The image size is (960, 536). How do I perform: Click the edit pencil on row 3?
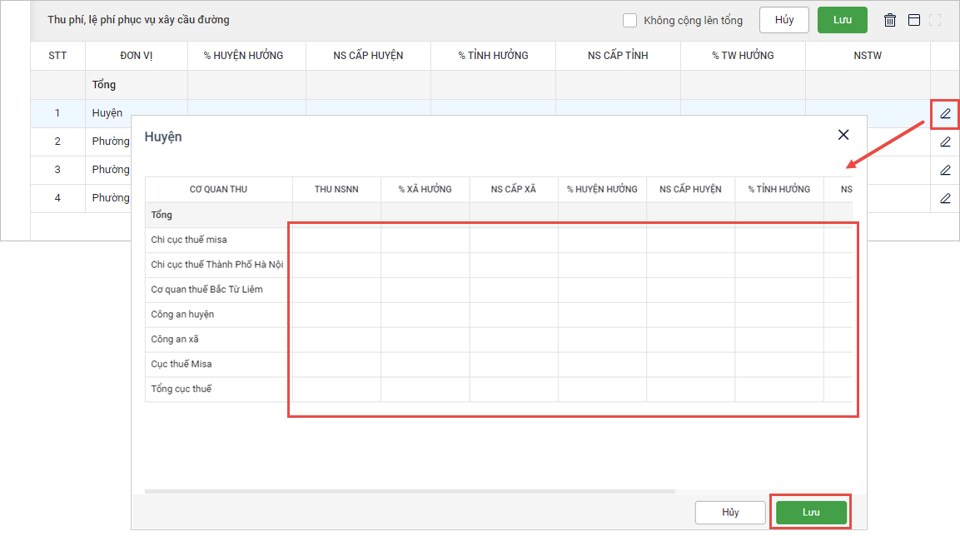coord(945,170)
